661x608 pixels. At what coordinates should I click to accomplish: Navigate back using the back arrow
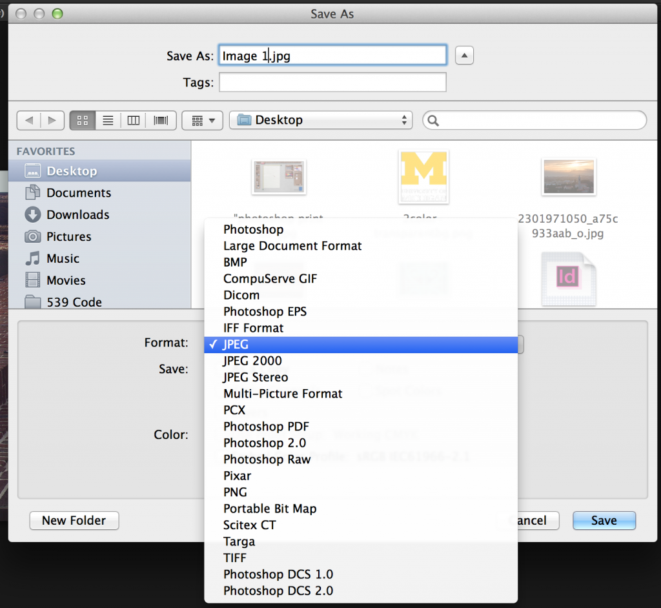(x=29, y=120)
